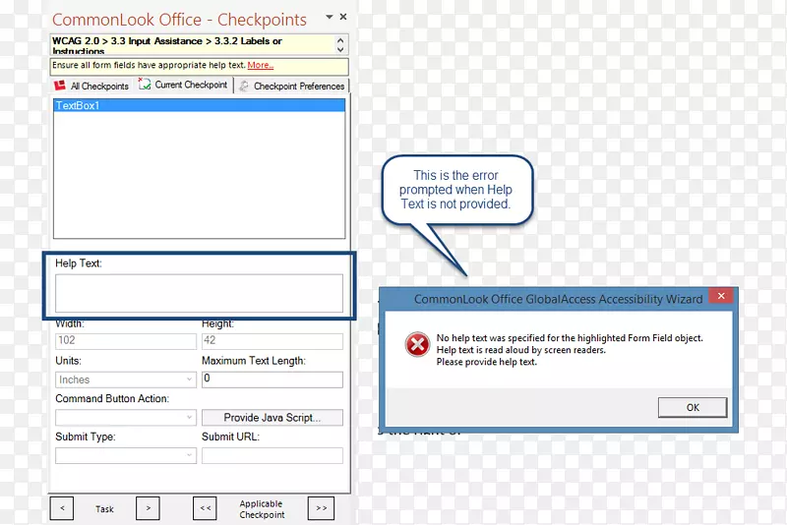Click the Checkpoint Preferences wrench icon

pos(244,86)
